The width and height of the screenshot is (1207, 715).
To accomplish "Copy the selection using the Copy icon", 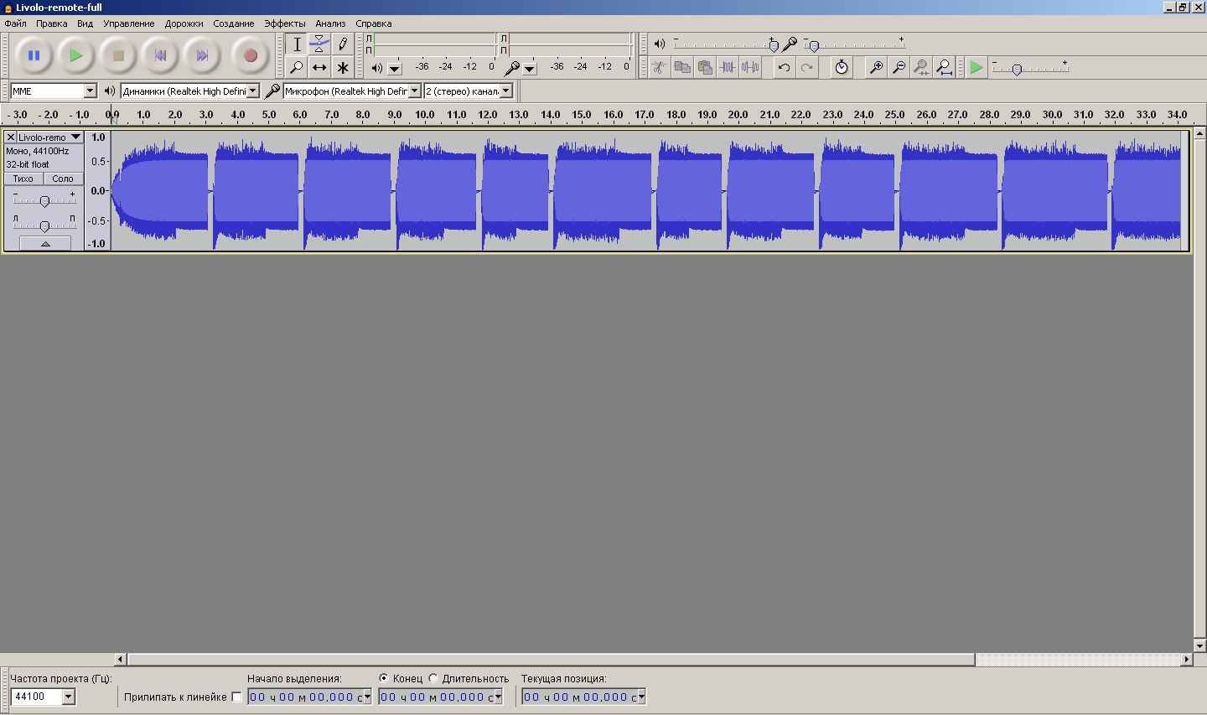I will pos(682,67).
